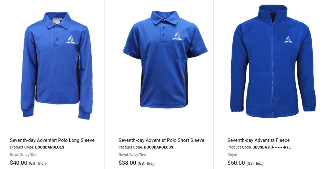
Task: Select product code BOCSDAPOLOLS
Action: (49, 147)
